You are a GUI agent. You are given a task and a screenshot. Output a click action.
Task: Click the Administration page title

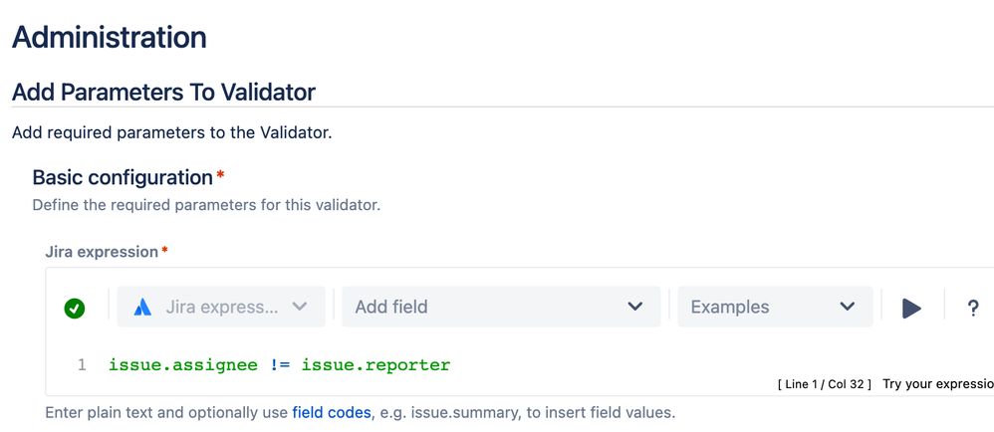109,38
